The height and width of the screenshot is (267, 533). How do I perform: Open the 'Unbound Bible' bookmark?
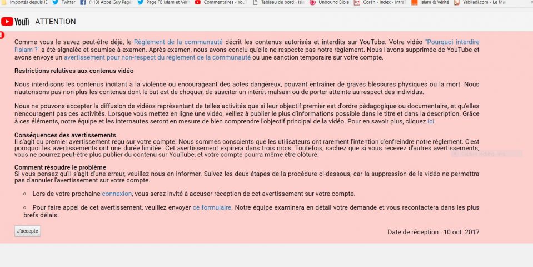330,2
